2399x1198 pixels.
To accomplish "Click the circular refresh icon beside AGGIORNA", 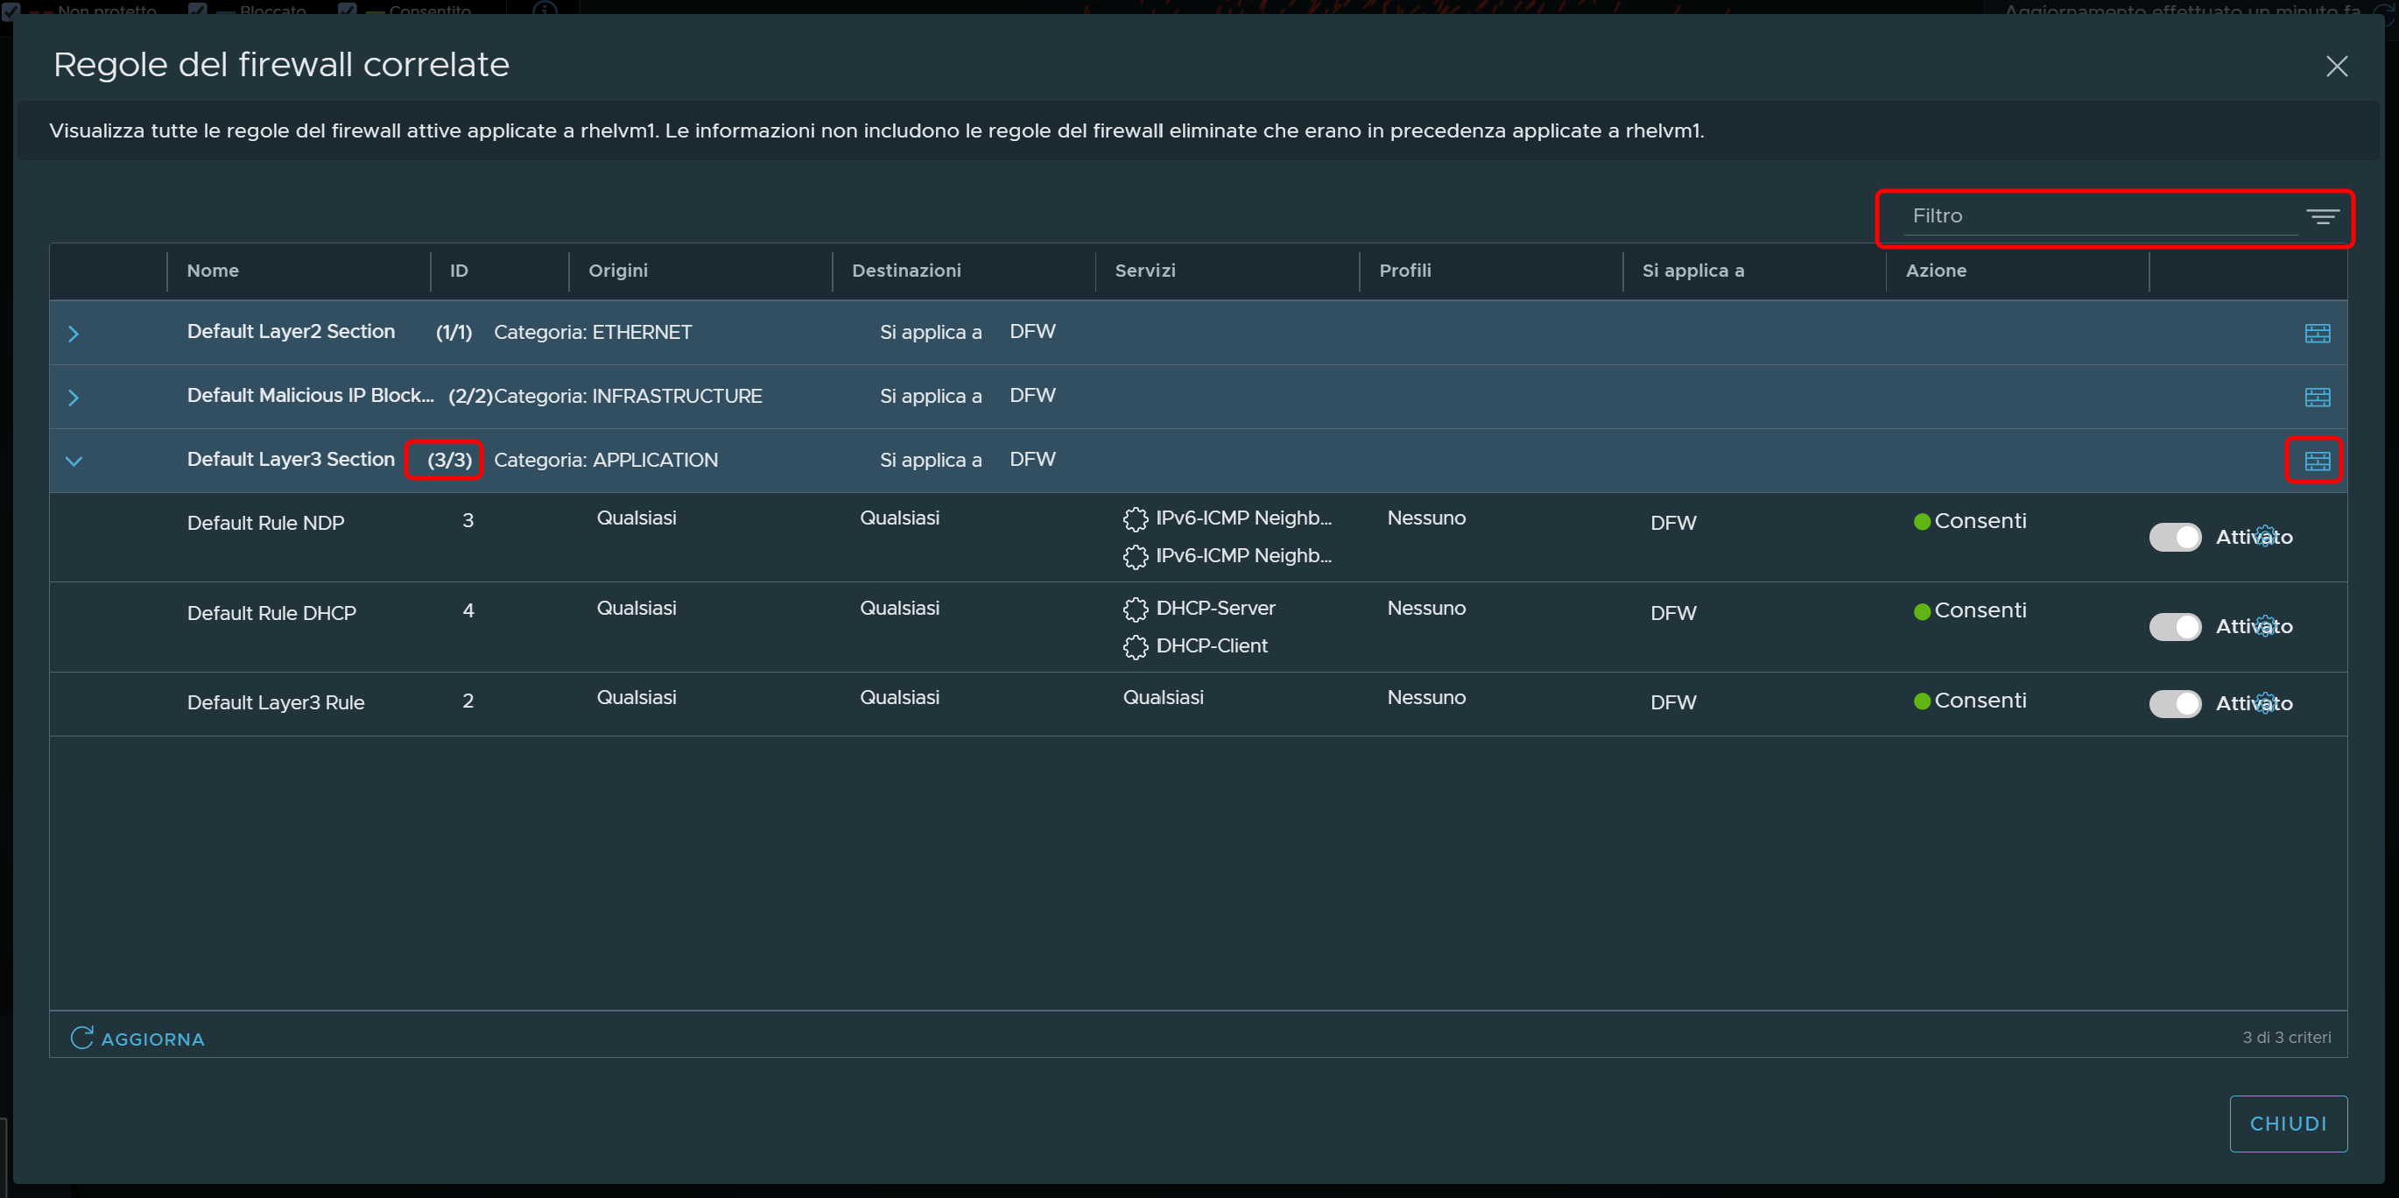I will tap(82, 1038).
